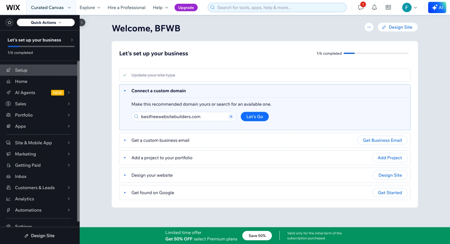Click Let's Go to claim the domain
The height and width of the screenshot is (244, 450).
coord(254,116)
